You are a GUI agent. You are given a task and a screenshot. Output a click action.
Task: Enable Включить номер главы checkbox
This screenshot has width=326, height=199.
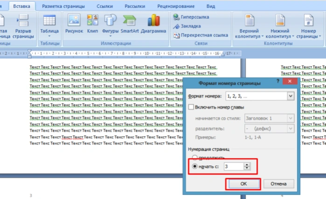[x=191, y=107]
